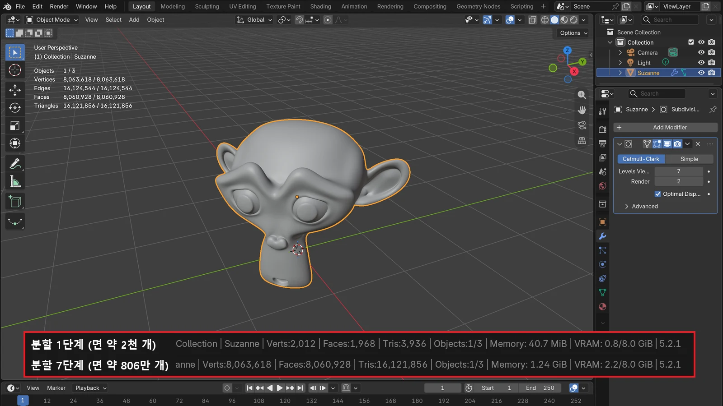The height and width of the screenshot is (406, 723).
Task: Open Global transform orientation dropdown
Action: [x=254, y=20]
